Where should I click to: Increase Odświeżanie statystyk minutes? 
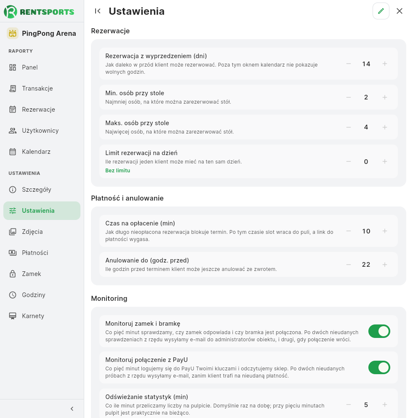[385, 405]
